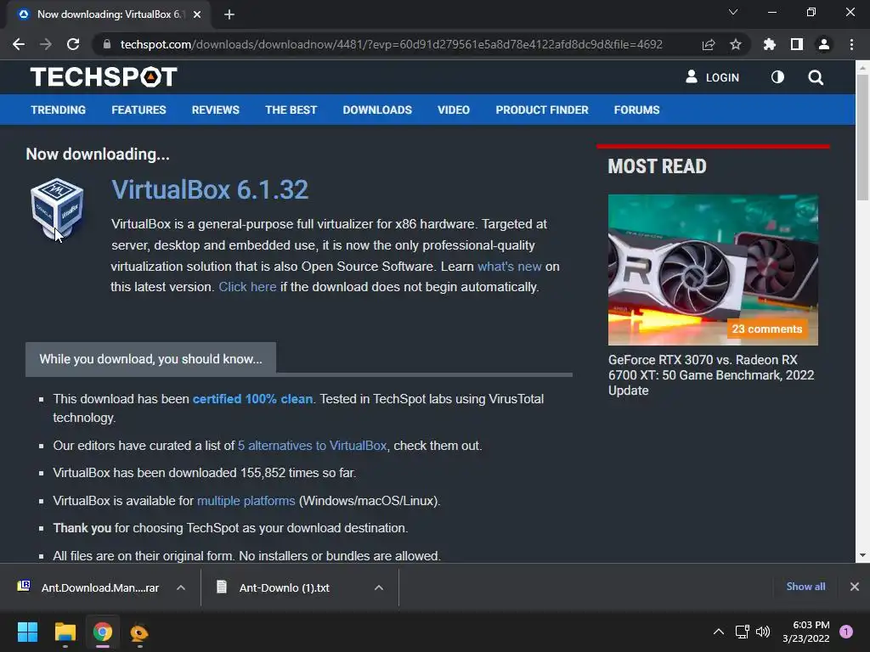870x652 pixels.
Task: Open the network status tray icon
Action: [x=742, y=632]
